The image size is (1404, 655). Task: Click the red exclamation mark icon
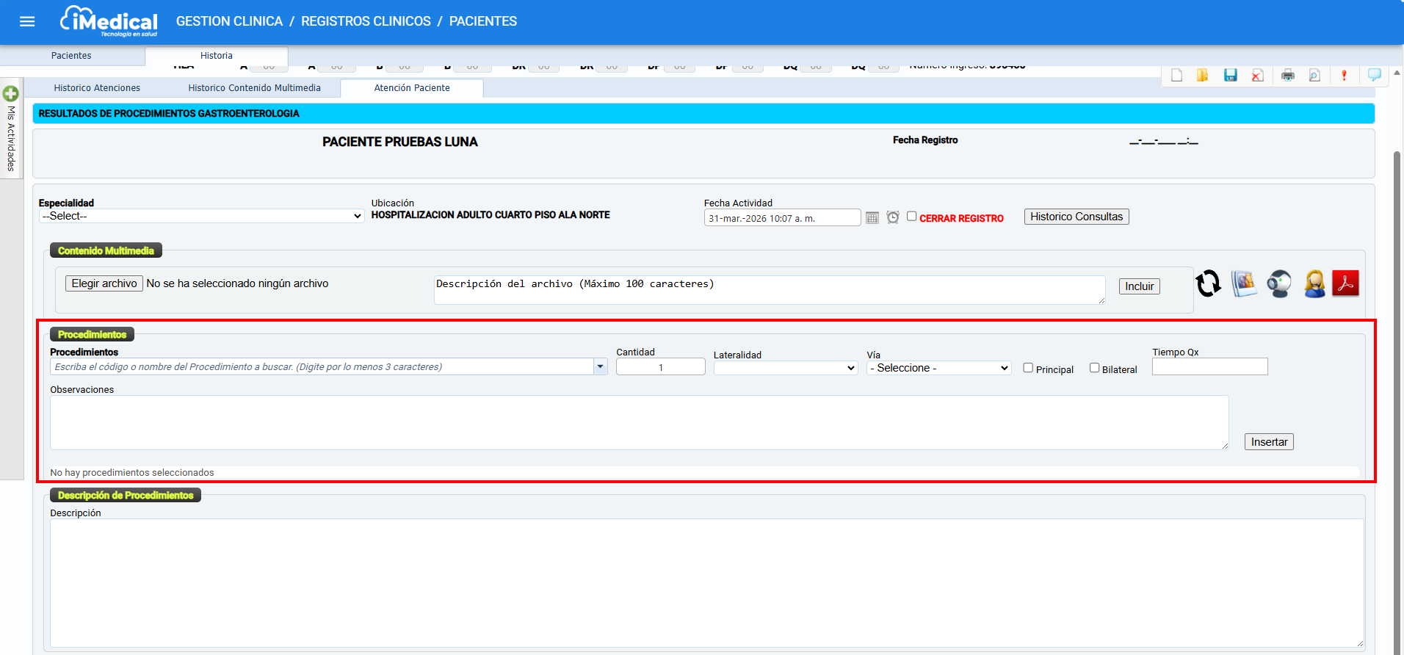pyautogui.click(x=1344, y=75)
